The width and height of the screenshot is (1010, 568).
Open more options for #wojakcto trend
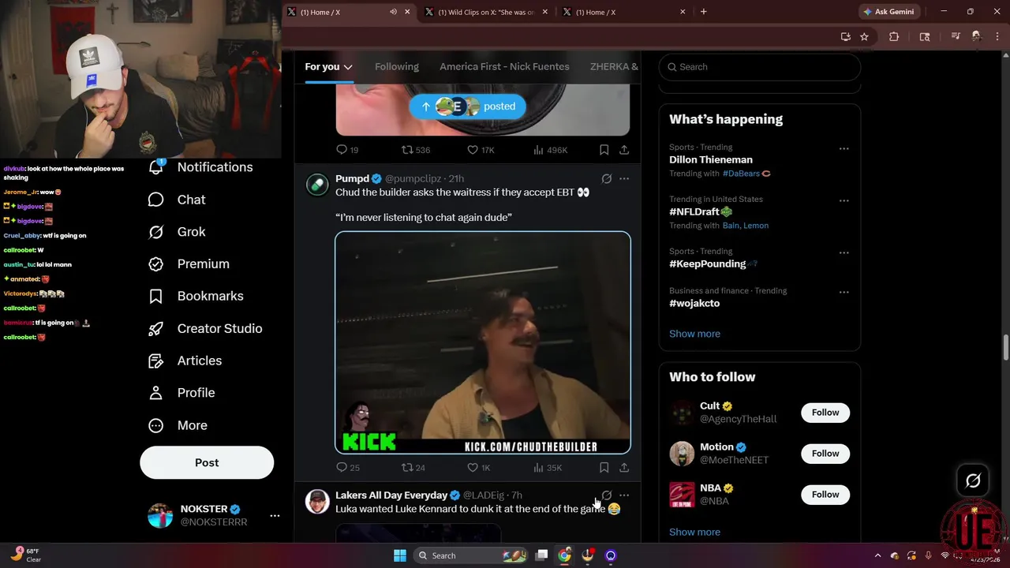844,292
